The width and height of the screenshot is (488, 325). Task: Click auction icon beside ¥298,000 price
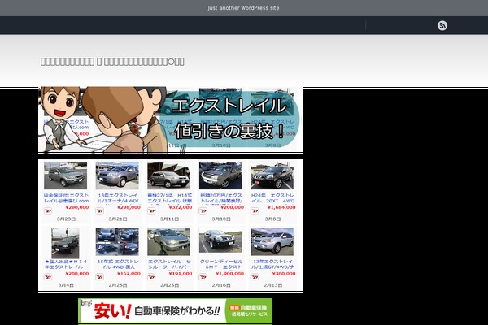99,211
